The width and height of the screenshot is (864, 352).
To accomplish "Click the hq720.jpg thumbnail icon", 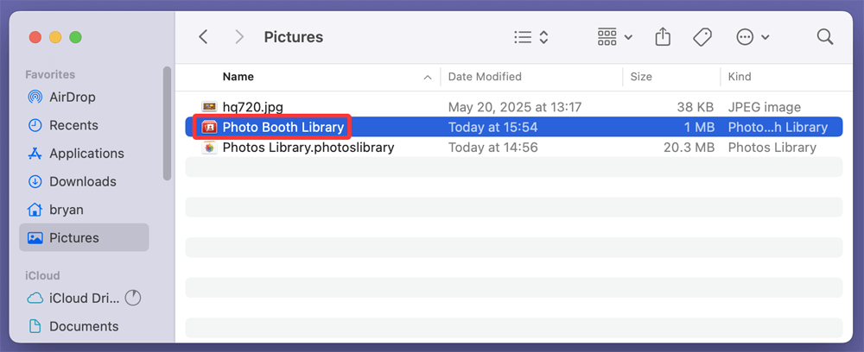I will click(209, 107).
